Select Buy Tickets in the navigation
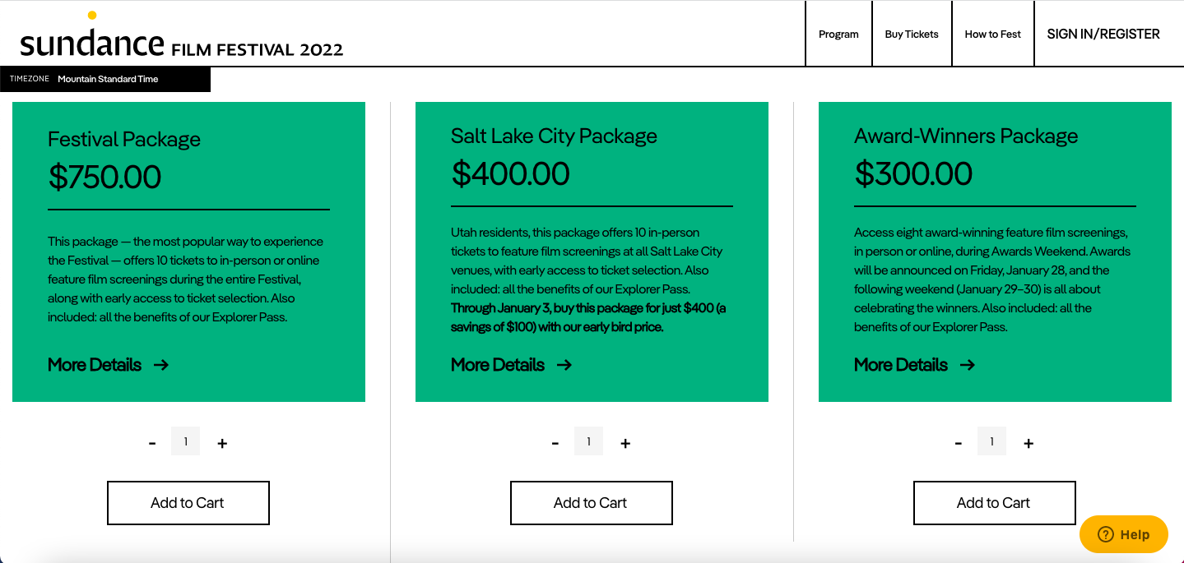This screenshot has width=1184, height=563. coord(911,34)
